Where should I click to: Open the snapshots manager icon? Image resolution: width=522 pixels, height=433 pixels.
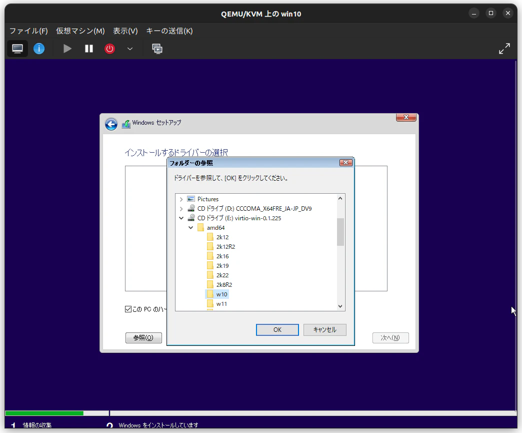click(157, 49)
